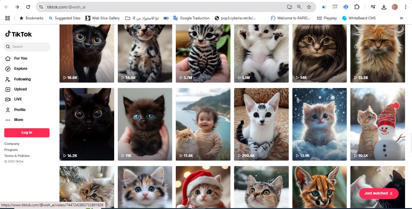412x209 pixels.
Task: Click the Just watched button
Action: 378,193
